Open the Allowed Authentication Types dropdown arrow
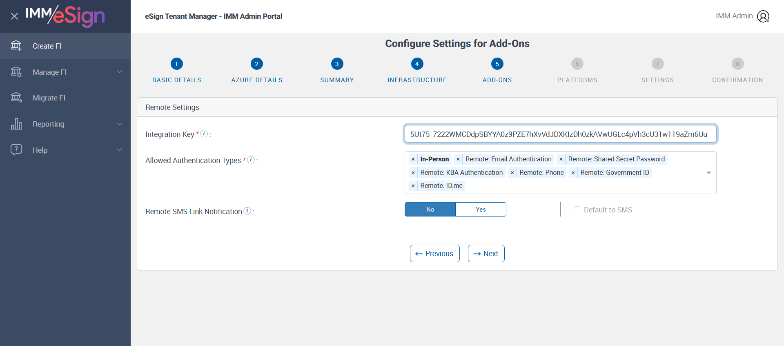The width and height of the screenshot is (784, 346). pyautogui.click(x=709, y=173)
